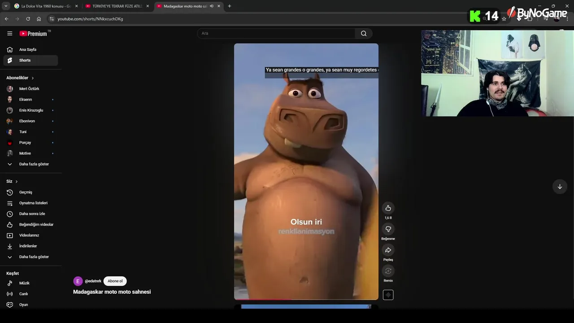Click the Remix icon
The height and width of the screenshot is (323, 574).
click(388, 271)
